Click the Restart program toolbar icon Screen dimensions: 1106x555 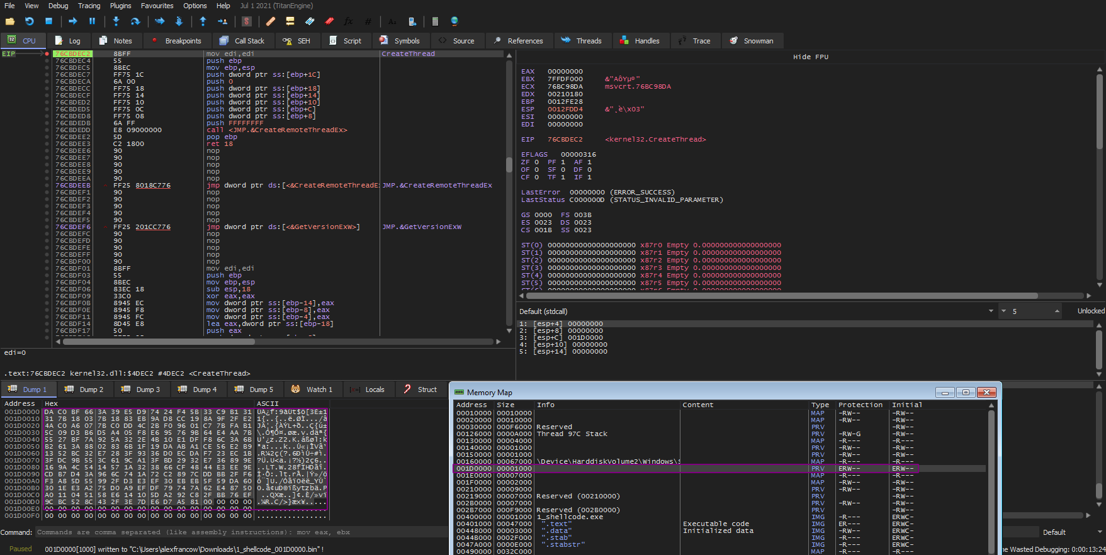tap(29, 21)
